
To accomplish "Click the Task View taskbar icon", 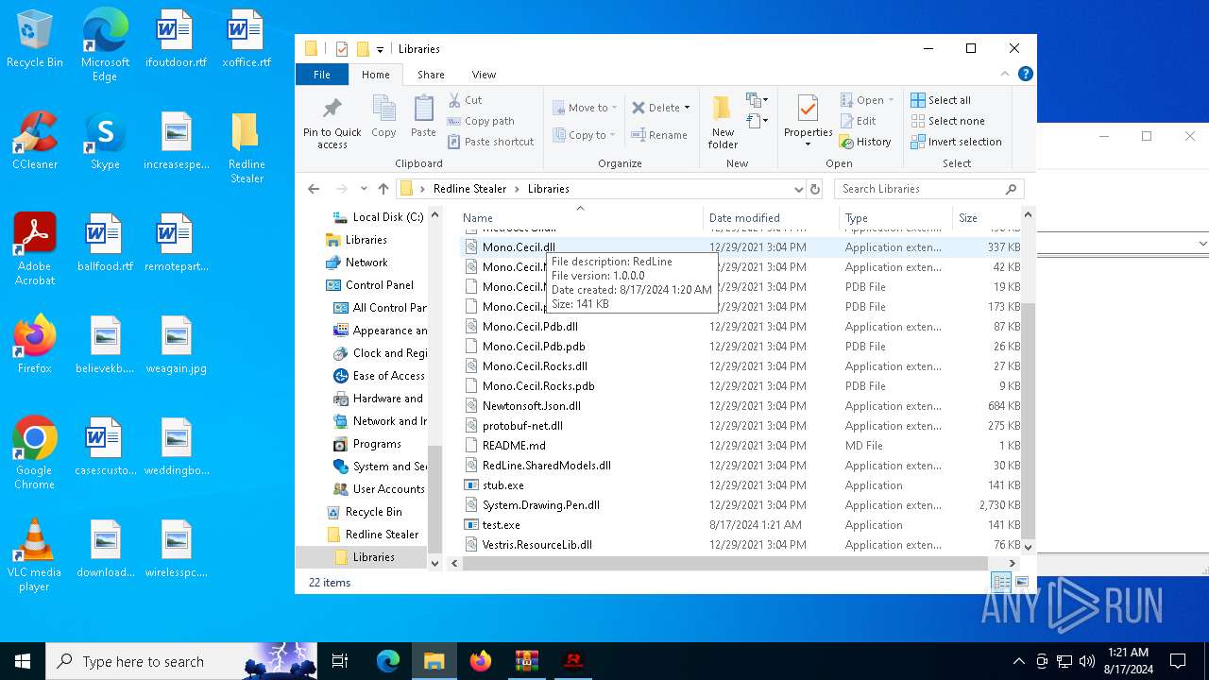I will (340, 661).
